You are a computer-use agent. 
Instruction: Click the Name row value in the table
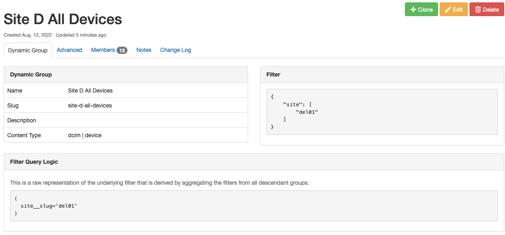point(90,91)
